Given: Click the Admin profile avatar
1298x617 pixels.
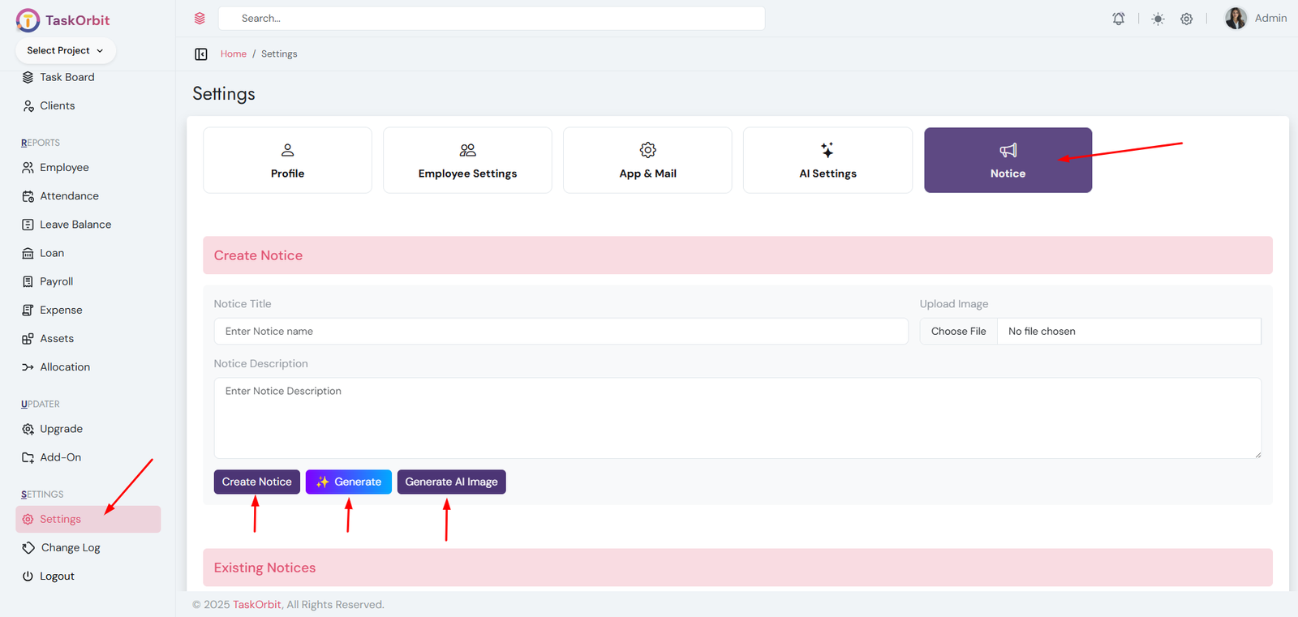Looking at the screenshot, I should [x=1236, y=19].
